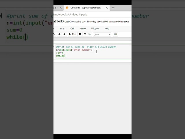
Task: Click the sum=0 code line
Action: pyautogui.click(x=60, y=53)
